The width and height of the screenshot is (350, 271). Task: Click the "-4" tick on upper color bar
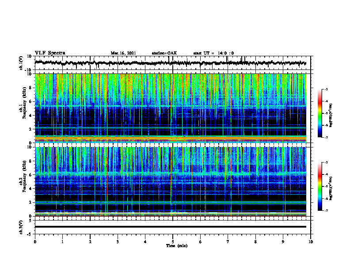(326, 101)
